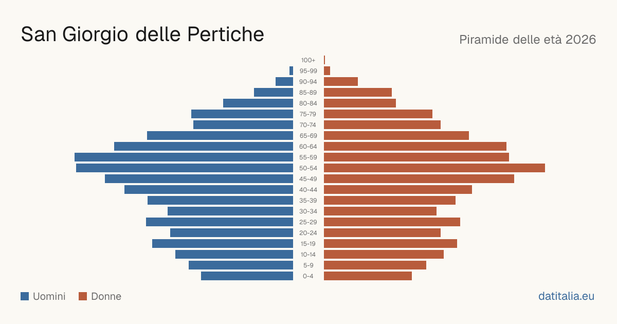
Task: Click the men's bar for age 25-29
Action: (220, 222)
